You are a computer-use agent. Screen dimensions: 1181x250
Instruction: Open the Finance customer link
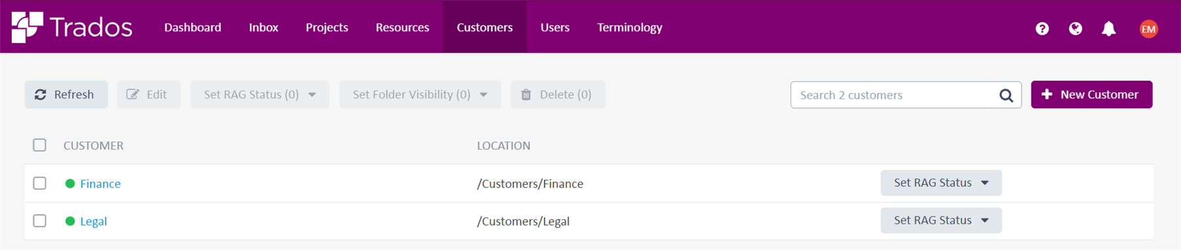pyautogui.click(x=100, y=184)
